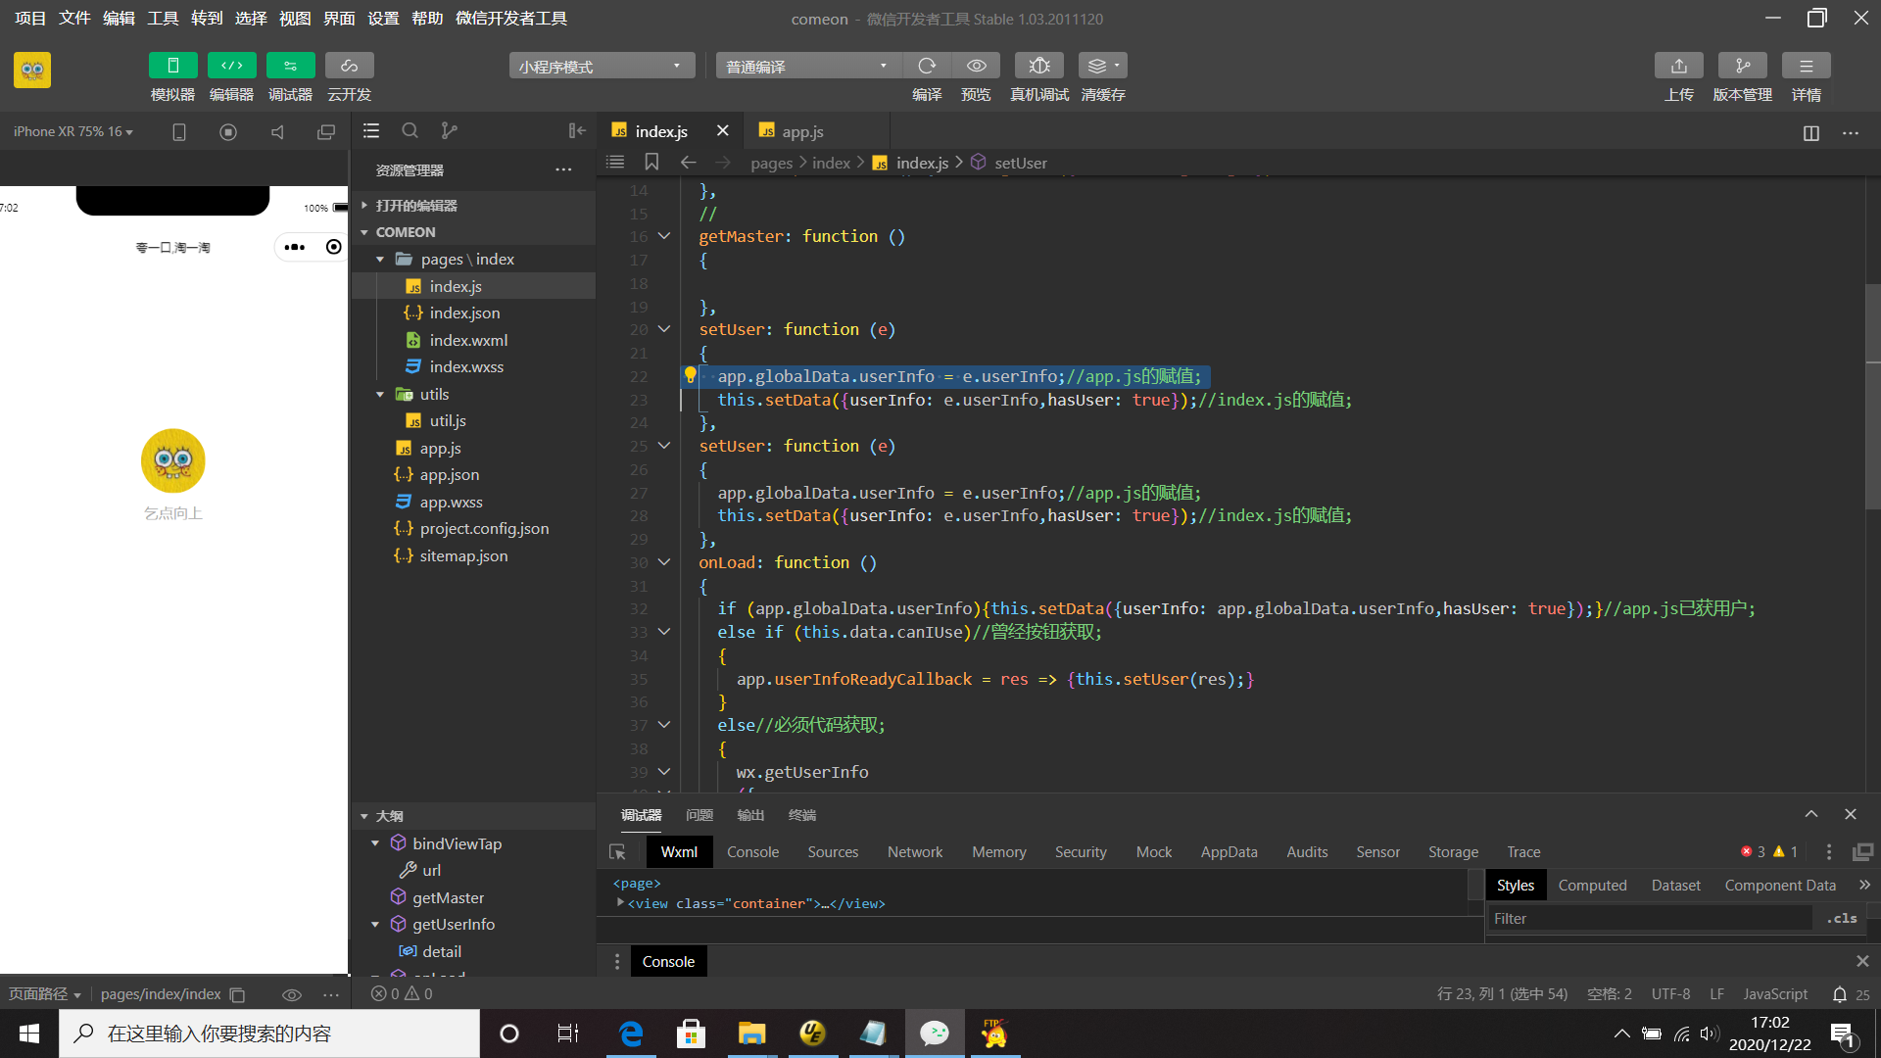Open index.wxml in the file tree
The height and width of the screenshot is (1058, 1881).
(468, 340)
